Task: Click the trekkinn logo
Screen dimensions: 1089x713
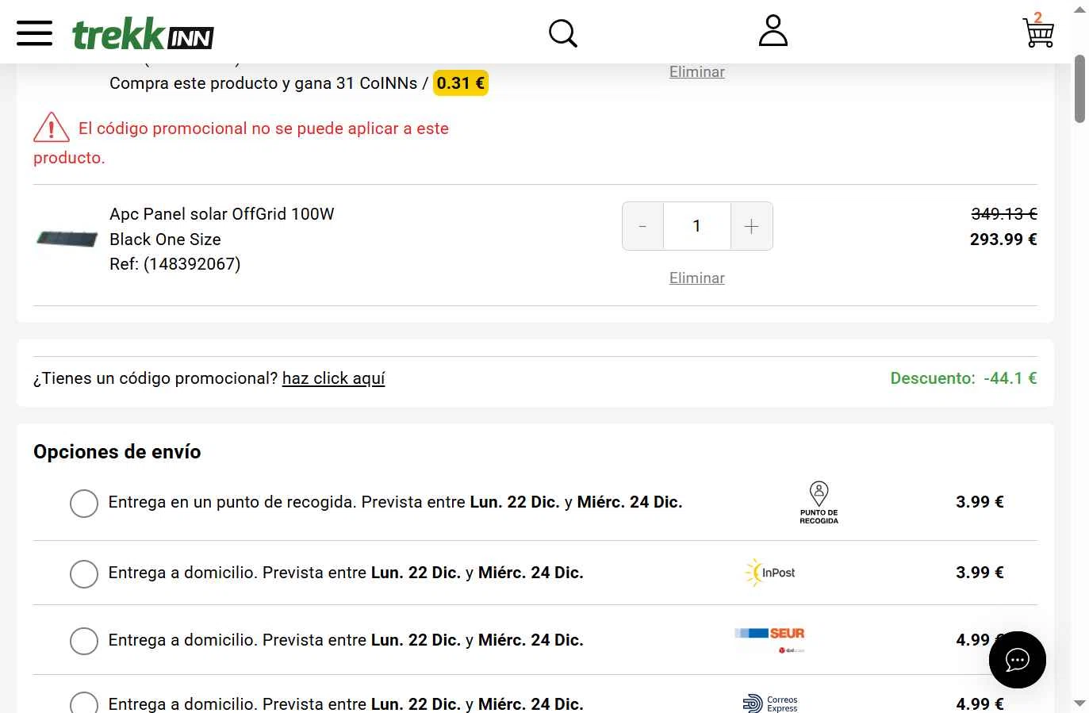Action: 143,34
